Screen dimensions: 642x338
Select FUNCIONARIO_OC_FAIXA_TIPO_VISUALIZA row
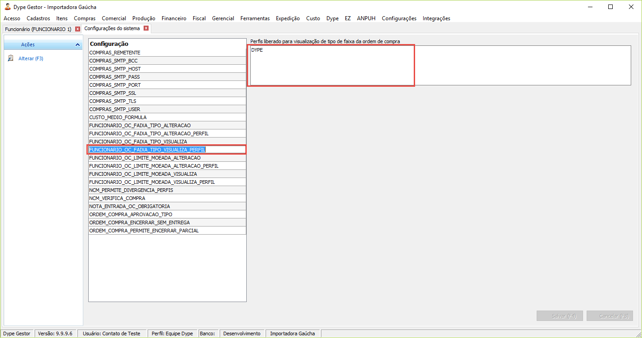pyautogui.click(x=167, y=142)
